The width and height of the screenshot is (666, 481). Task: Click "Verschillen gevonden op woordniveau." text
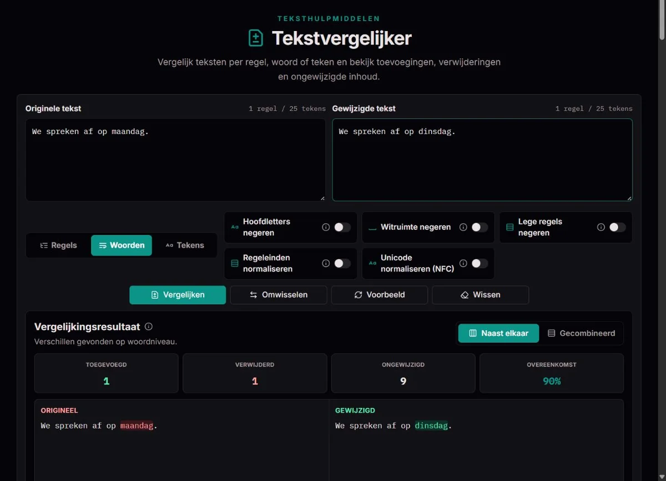[105, 342]
